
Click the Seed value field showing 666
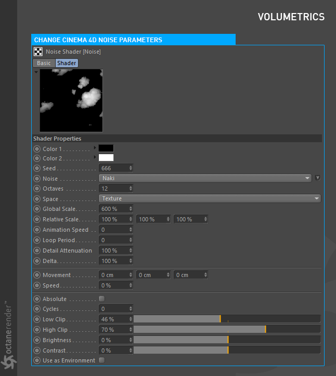click(113, 168)
